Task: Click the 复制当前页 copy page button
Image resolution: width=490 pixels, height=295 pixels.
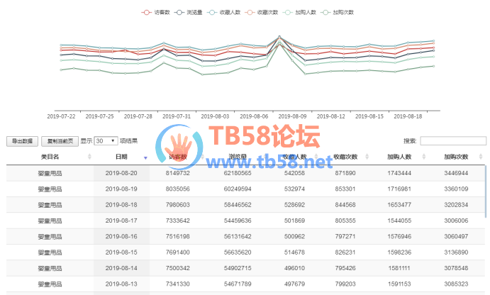Action: 60,141
